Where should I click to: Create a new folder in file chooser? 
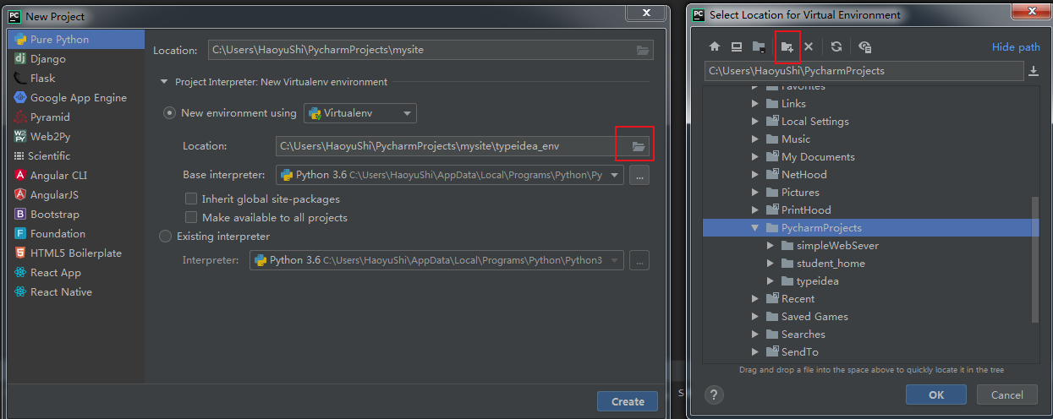tap(787, 47)
